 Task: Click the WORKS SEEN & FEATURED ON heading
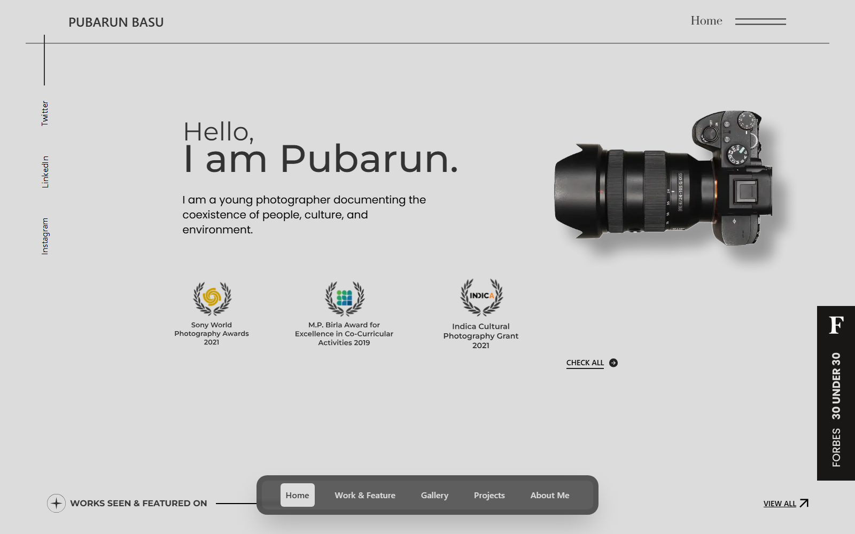click(x=138, y=503)
